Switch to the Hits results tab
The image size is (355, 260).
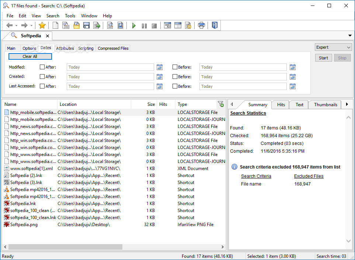(x=281, y=105)
